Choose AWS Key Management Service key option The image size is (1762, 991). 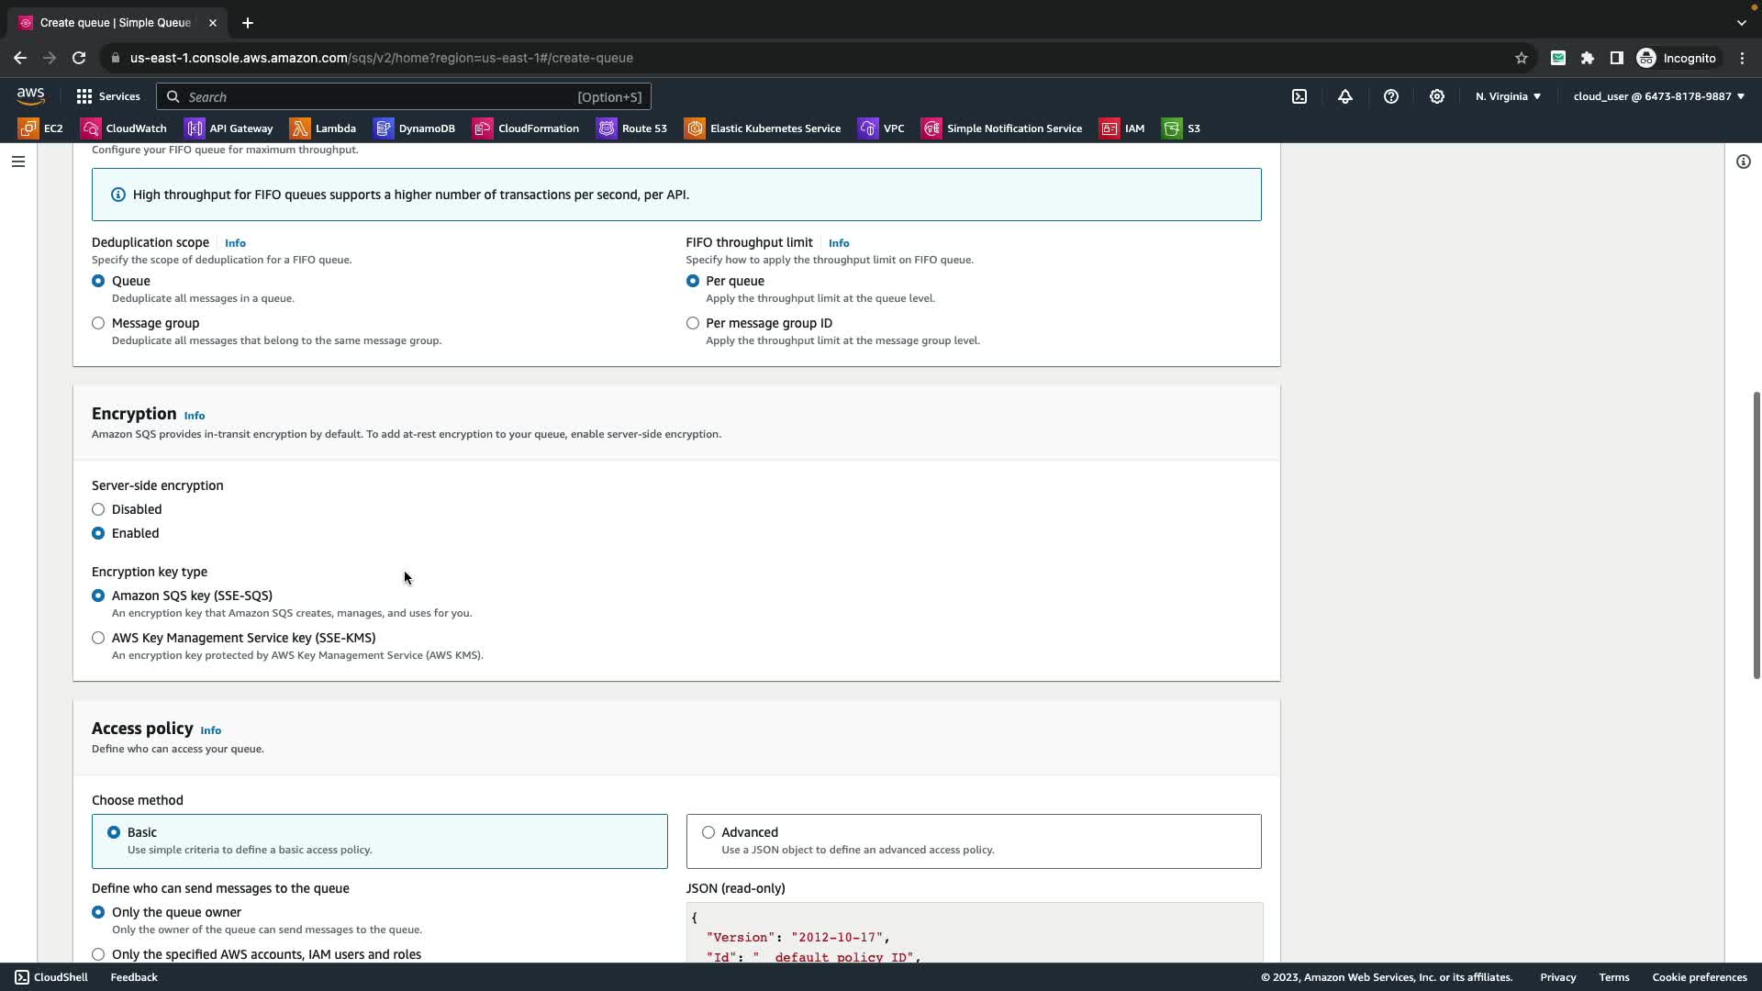98,638
